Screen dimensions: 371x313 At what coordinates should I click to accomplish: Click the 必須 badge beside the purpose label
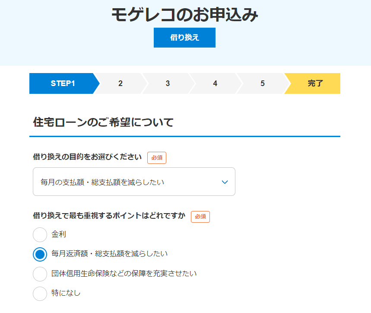(x=157, y=158)
